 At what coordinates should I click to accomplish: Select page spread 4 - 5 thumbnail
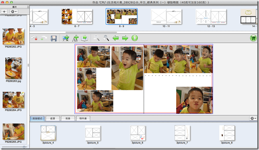39,16
